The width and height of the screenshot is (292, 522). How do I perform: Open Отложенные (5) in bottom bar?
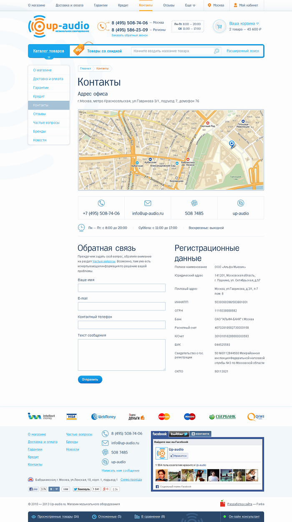pos(107,517)
